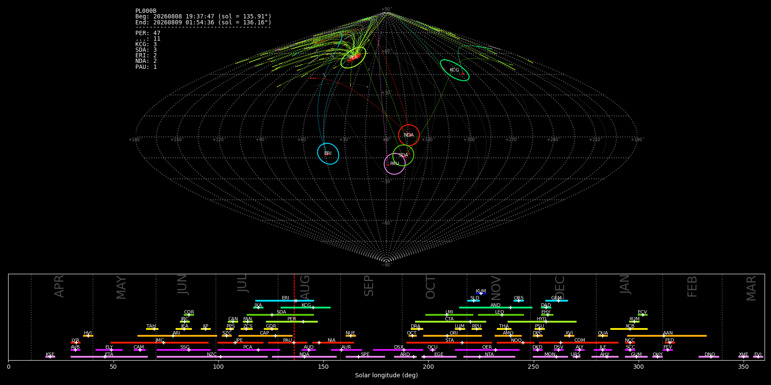
Task: Click the NTA pink shower bar
Action: click(x=489, y=357)
